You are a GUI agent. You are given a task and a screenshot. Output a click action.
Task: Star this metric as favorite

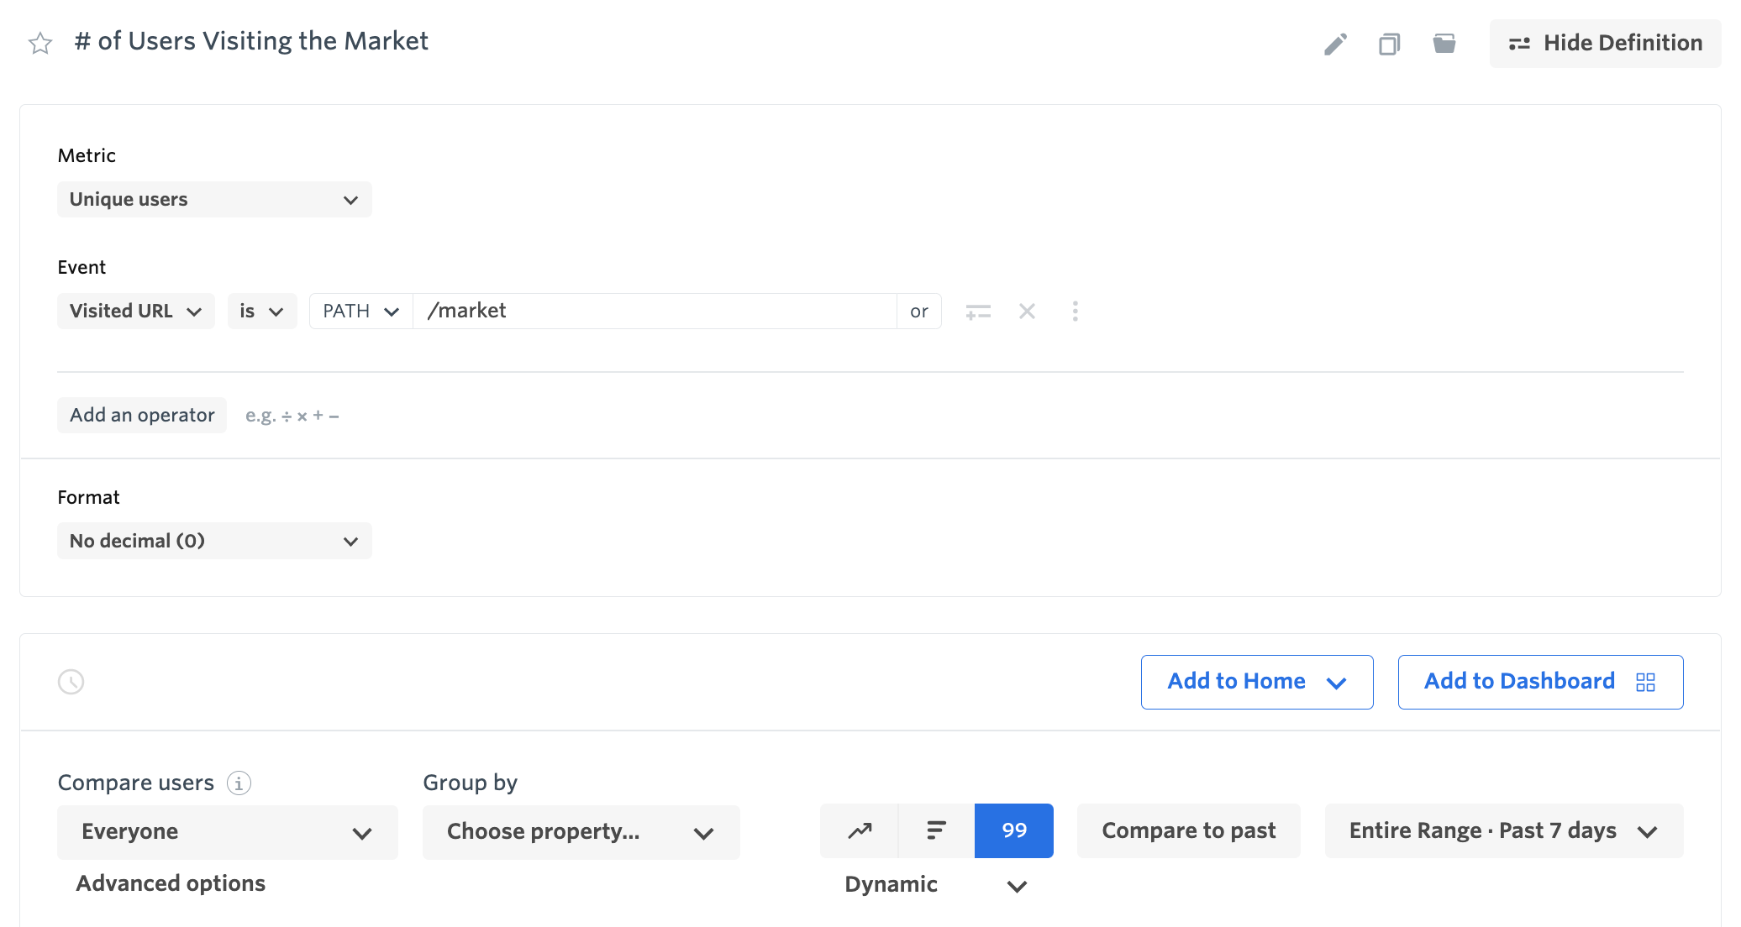pos(40,43)
